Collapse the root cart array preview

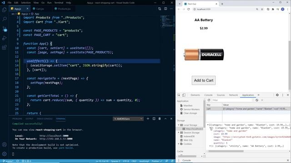pyautogui.click(x=208, y=125)
